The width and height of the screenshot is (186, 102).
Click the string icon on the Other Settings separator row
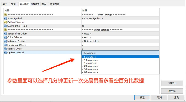click(x=5, y=30)
